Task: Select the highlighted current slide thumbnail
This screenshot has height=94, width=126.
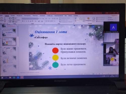Action: [9, 42]
